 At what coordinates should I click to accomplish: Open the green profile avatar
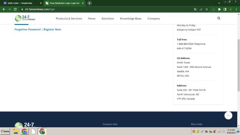231,9
